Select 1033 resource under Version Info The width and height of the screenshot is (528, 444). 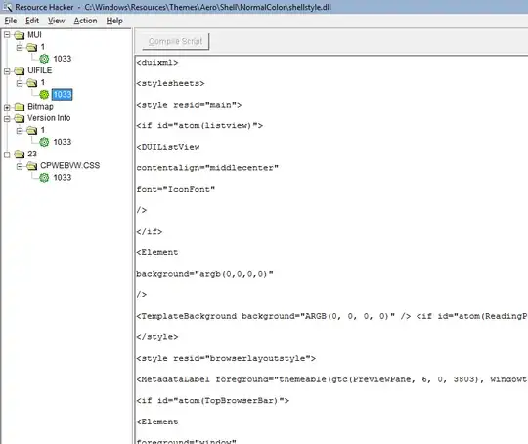(63, 142)
